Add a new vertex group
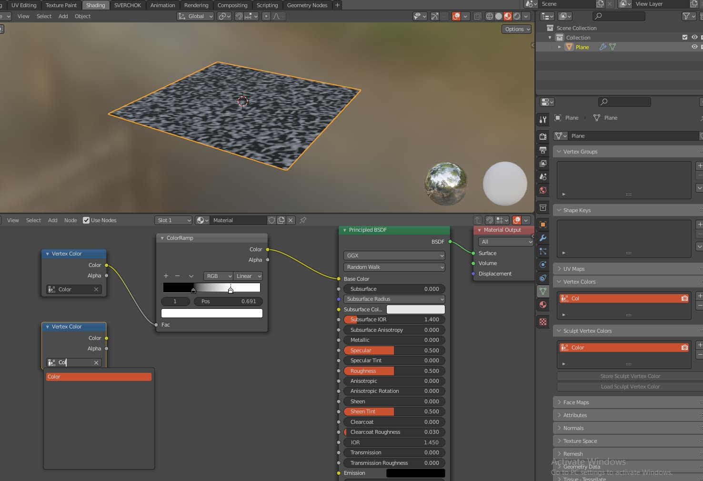Viewport: 703px width, 481px height. coord(700,166)
